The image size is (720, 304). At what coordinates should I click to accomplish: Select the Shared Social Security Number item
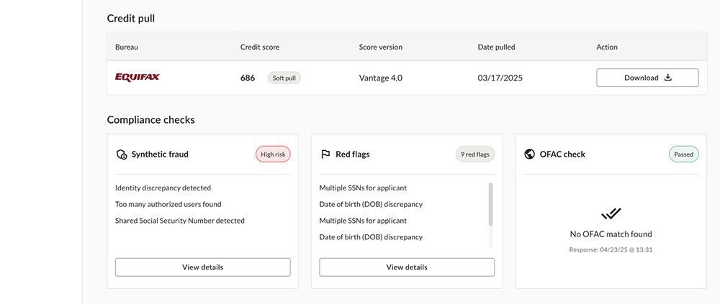click(x=180, y=221)
